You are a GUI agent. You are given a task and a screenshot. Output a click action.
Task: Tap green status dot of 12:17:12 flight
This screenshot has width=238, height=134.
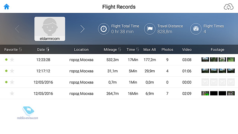pyautogui.click(x=6, y=71)
